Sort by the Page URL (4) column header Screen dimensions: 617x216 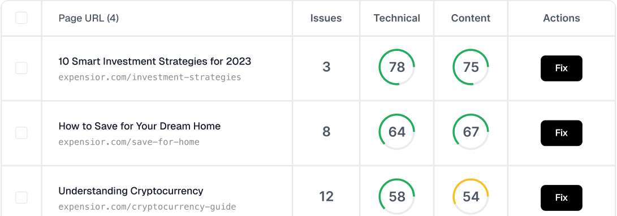click(89, 18)
